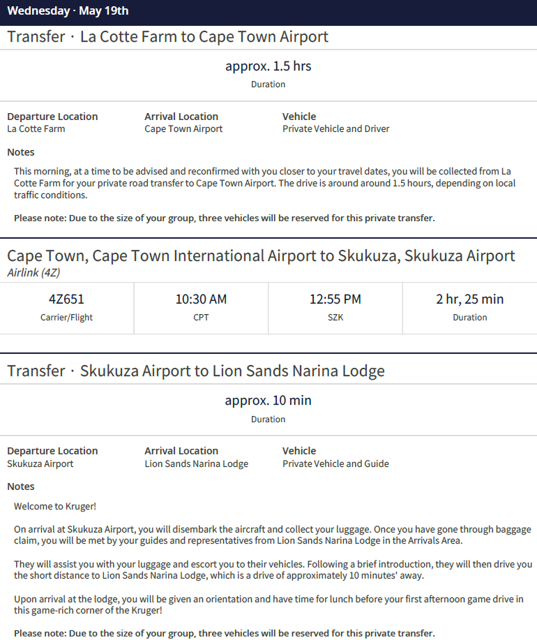Select flight number 4Z651
This screenshot has width=537, height=640.
point(66,299)
